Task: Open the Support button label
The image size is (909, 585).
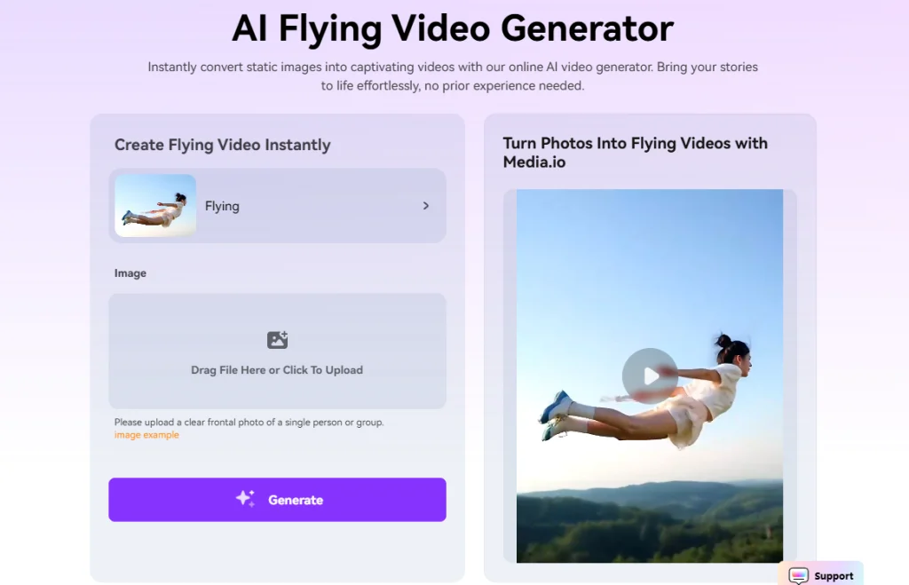Action: (834, 576)
